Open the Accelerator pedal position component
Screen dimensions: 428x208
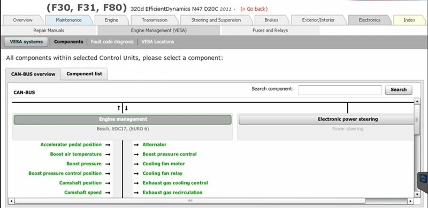(x=71, y=145)
